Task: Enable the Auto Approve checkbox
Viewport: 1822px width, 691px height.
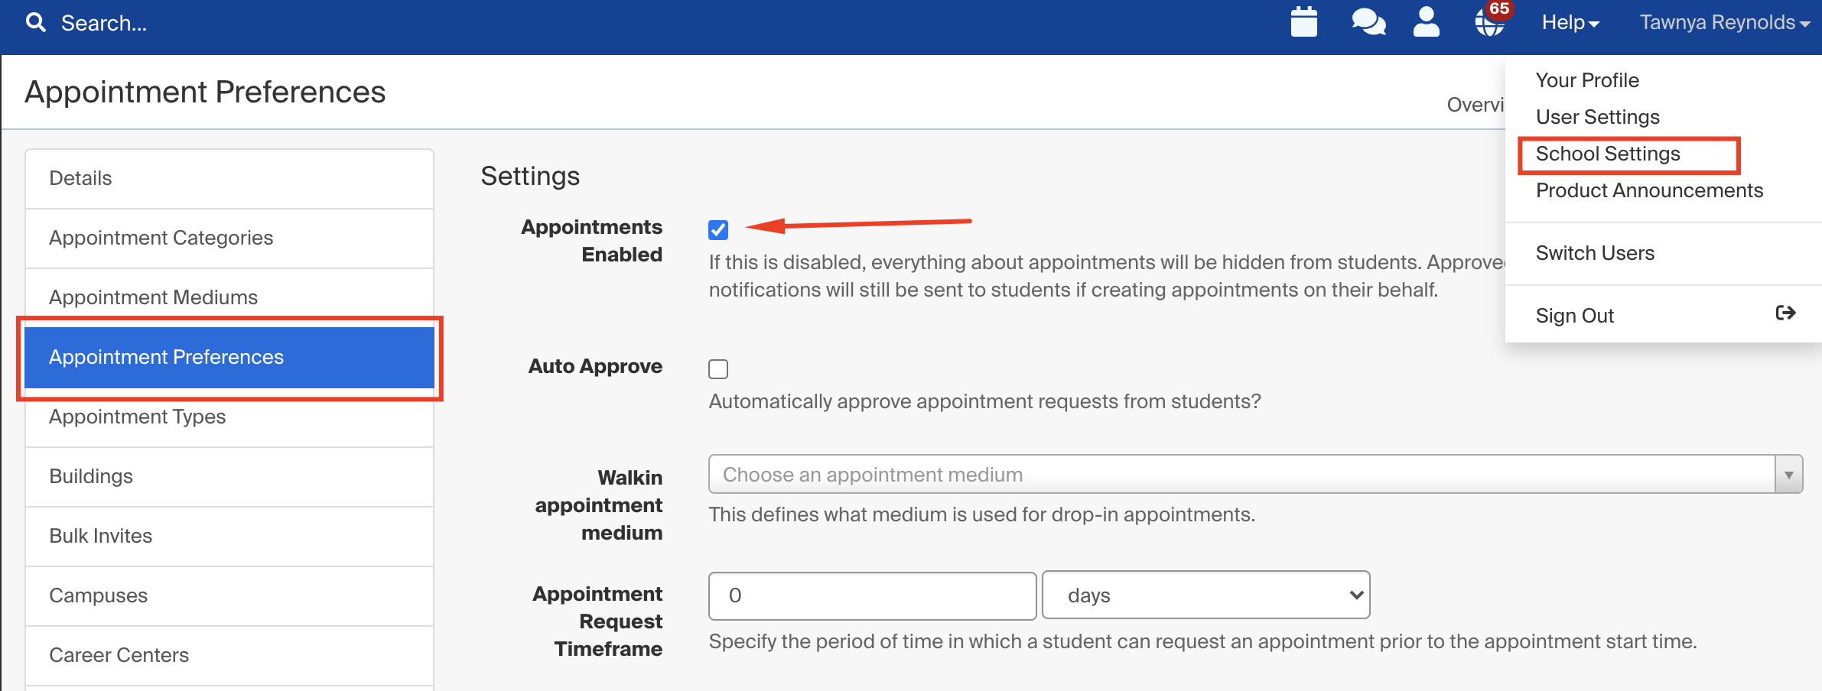Action: (718, 368)
